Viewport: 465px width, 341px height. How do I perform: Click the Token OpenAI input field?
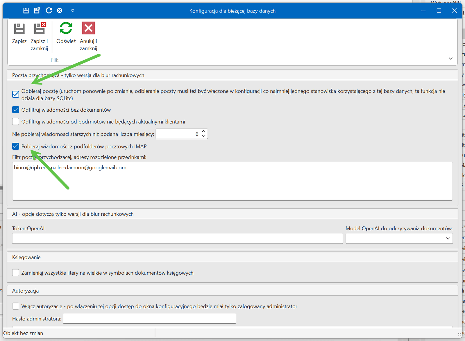[177, 238]
